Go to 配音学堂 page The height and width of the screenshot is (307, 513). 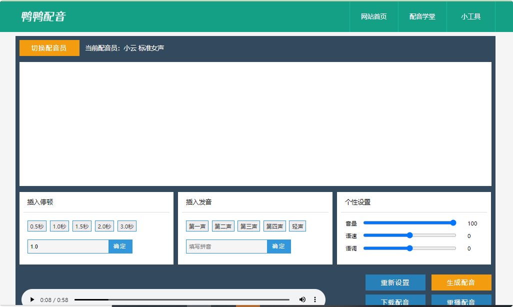click(422, 16)
